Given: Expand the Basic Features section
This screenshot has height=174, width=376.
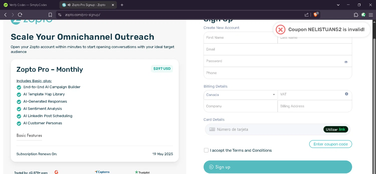Looking at the screenshot, I should tap(29, 135).
